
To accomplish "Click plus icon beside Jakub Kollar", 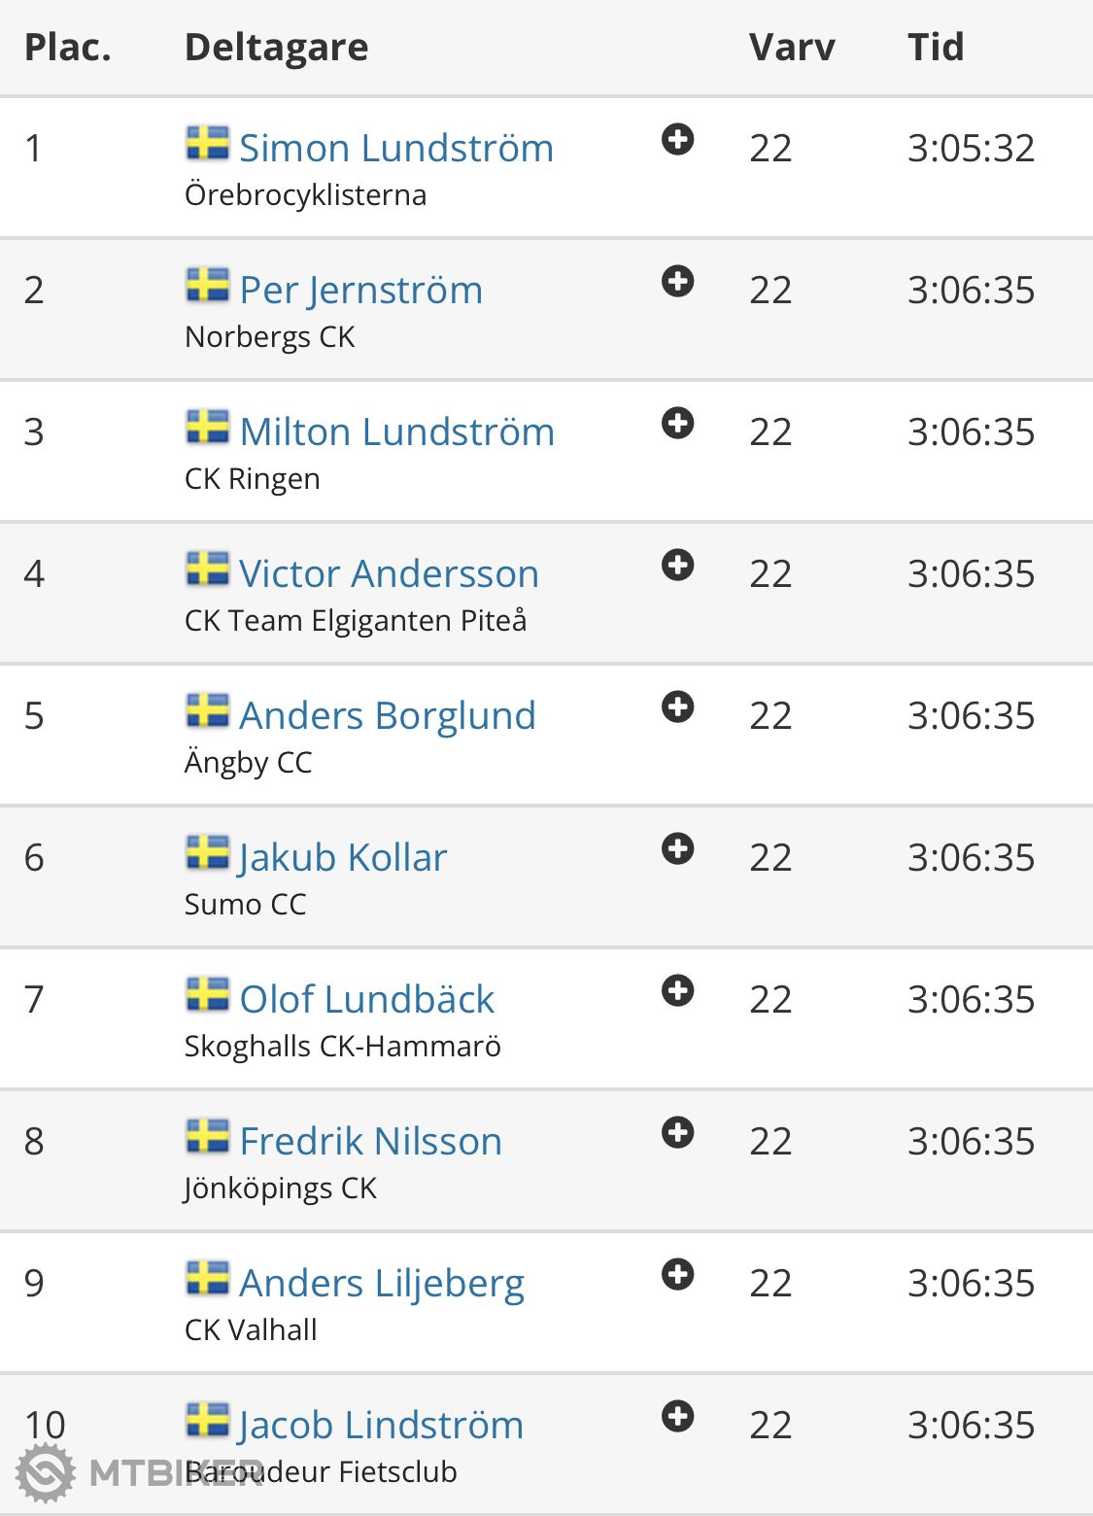I will 677,849.
